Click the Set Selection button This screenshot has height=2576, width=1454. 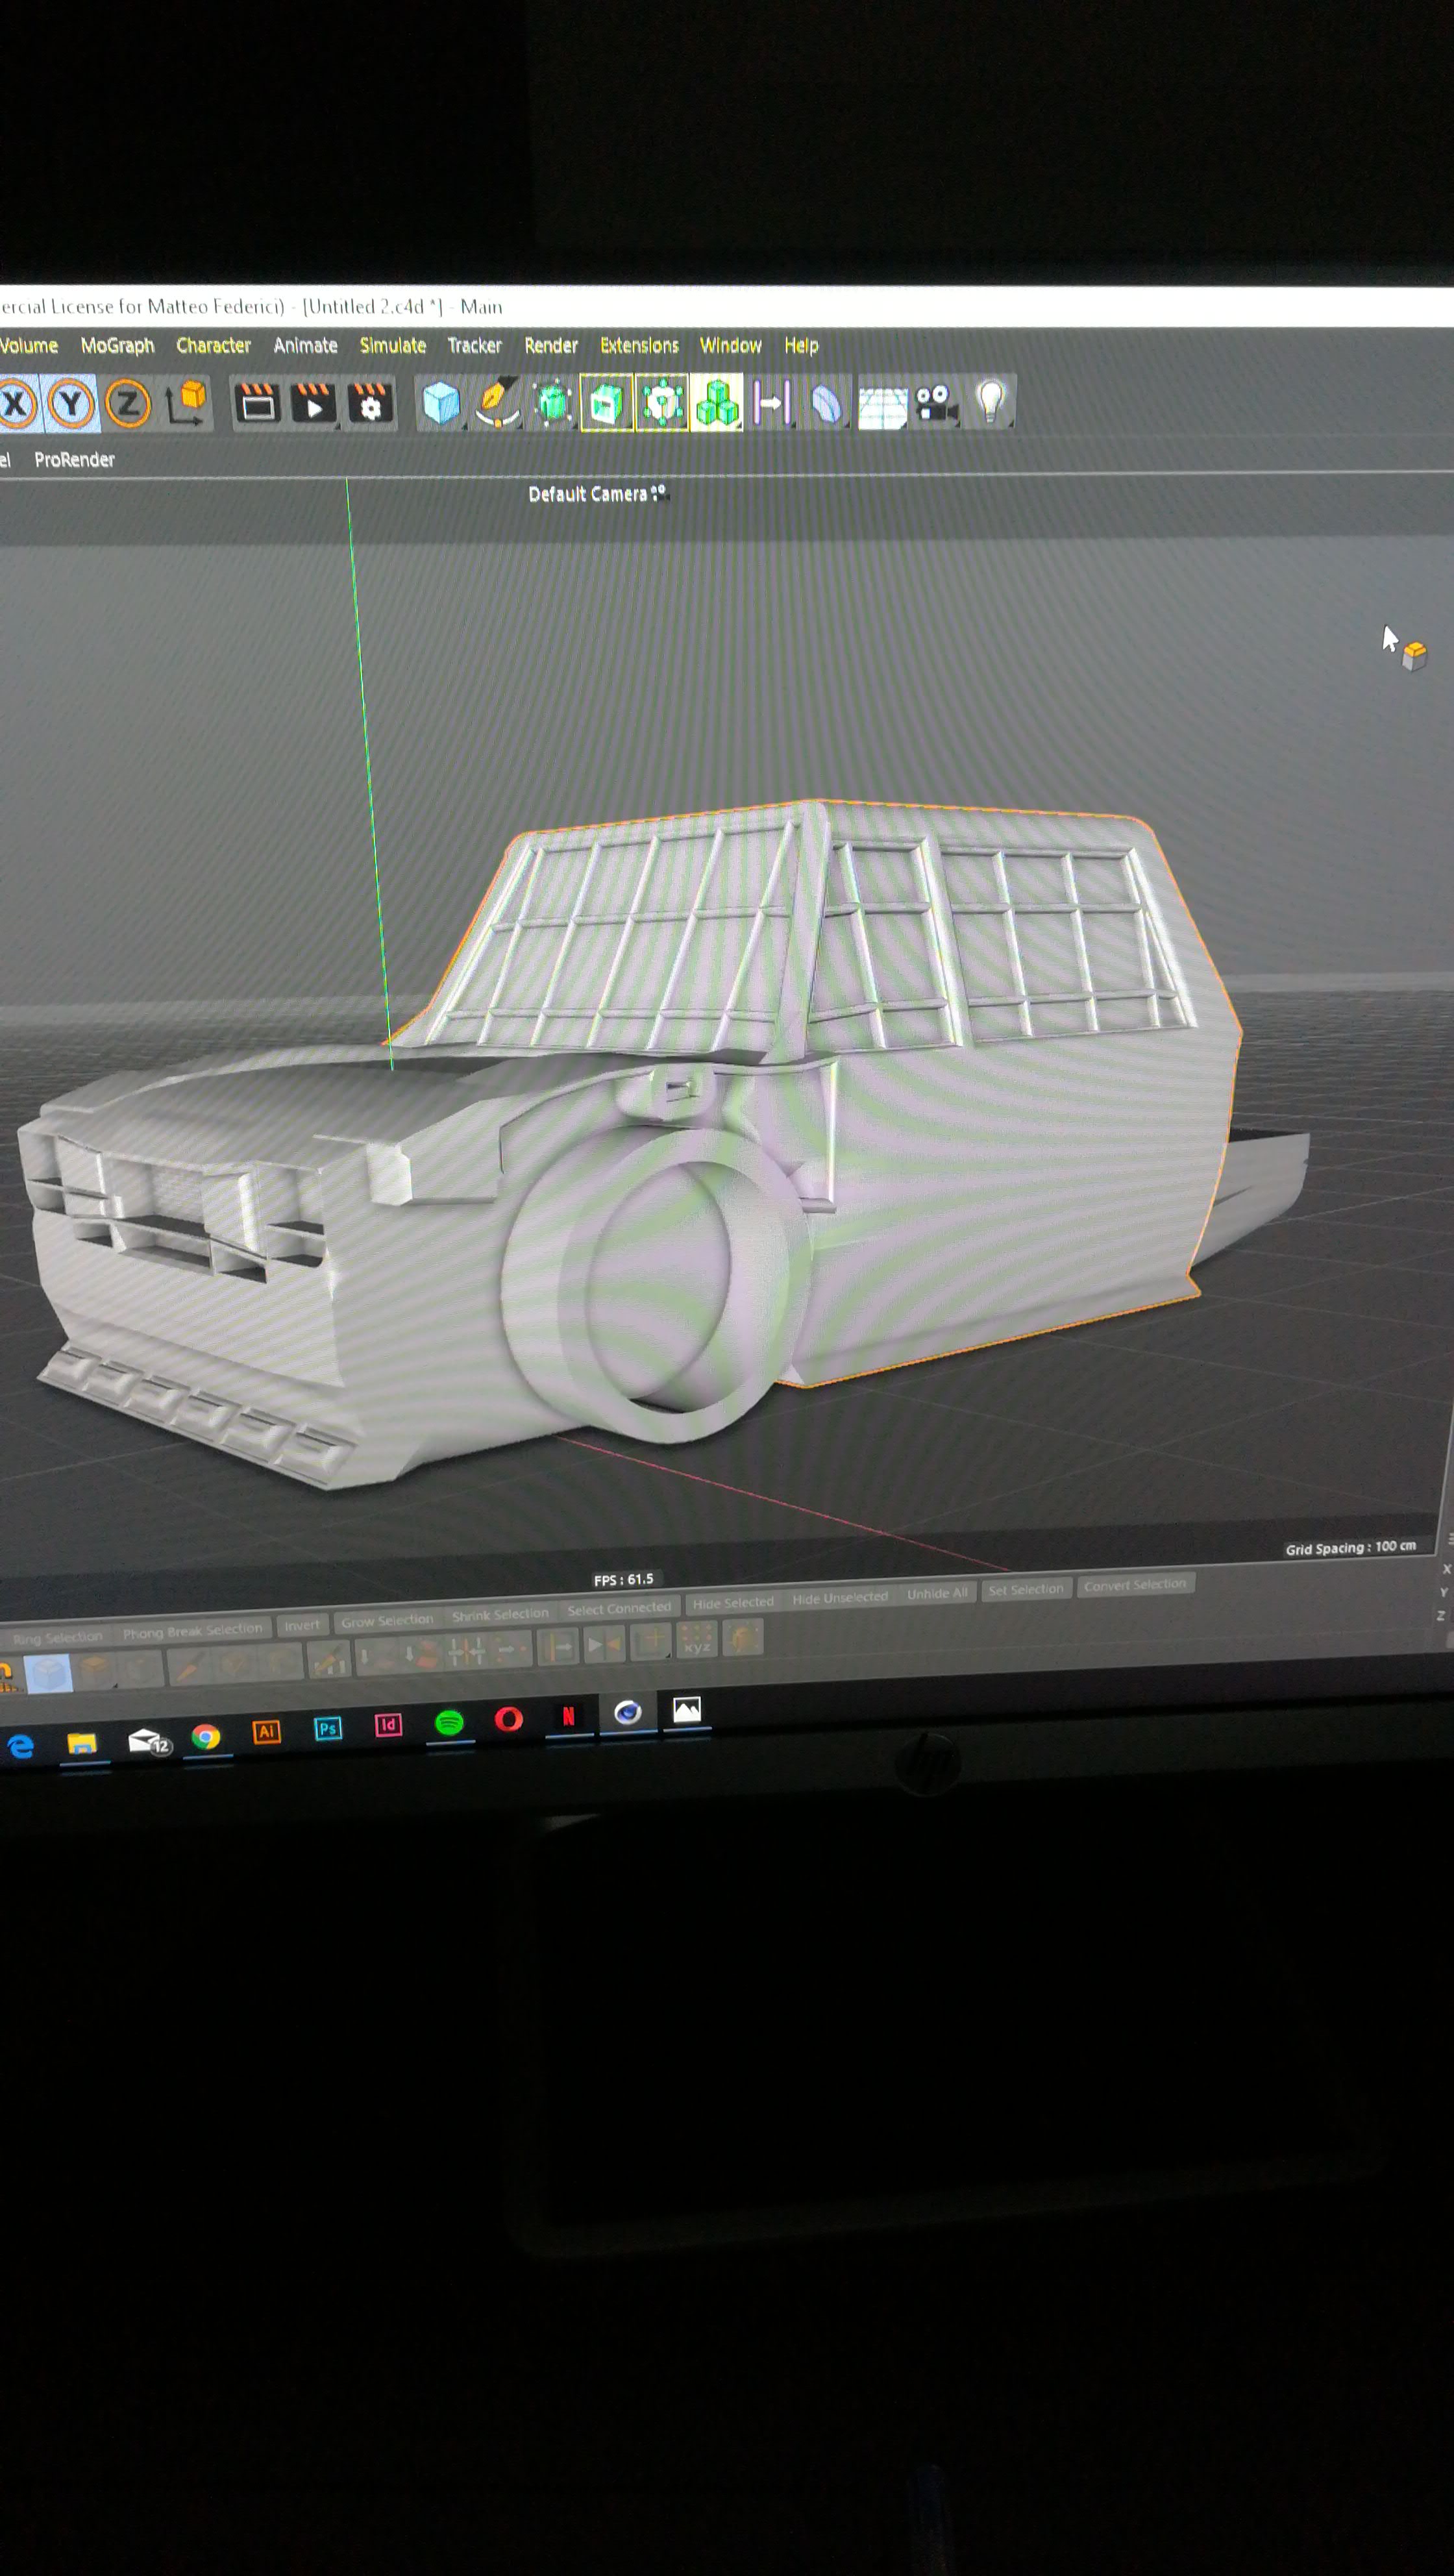[x=1025, y=1589]
